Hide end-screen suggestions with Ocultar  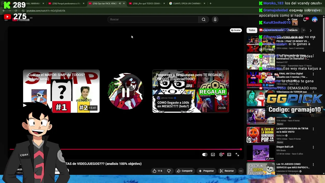236,30
